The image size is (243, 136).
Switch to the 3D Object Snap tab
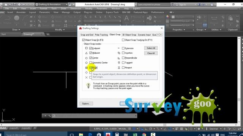pos(129,35)
